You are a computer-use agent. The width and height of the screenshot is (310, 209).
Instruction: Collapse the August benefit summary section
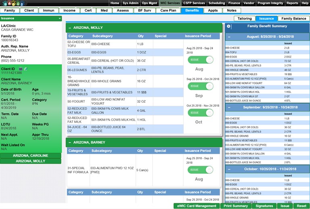pyautogui.click(x=229, y=37)
